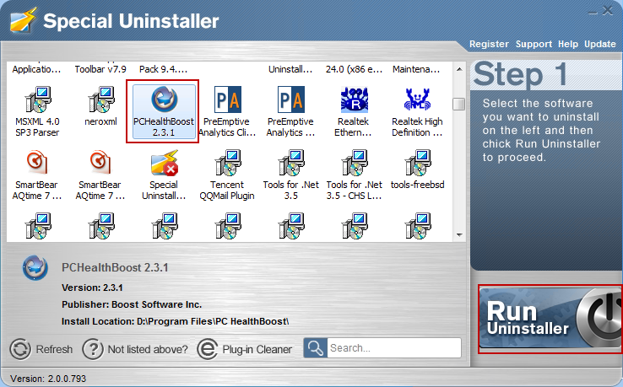Open the Plug-in Cleaner
The width and height of the screenshot is (623, 387).
pos(245,349)
